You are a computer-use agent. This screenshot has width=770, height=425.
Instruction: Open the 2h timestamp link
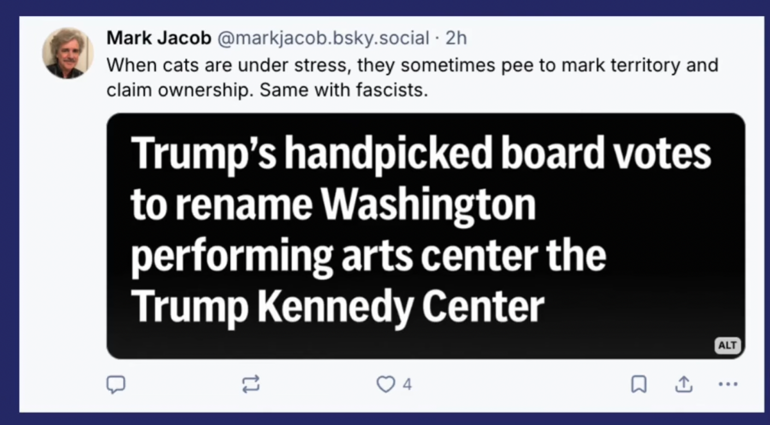pos(456,38)
